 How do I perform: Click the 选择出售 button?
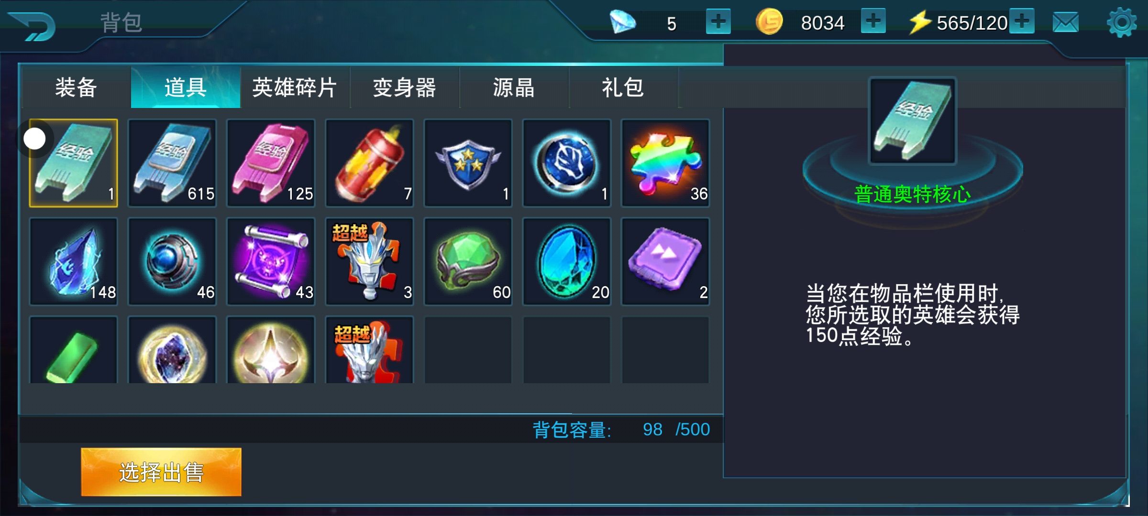(161, 472)
